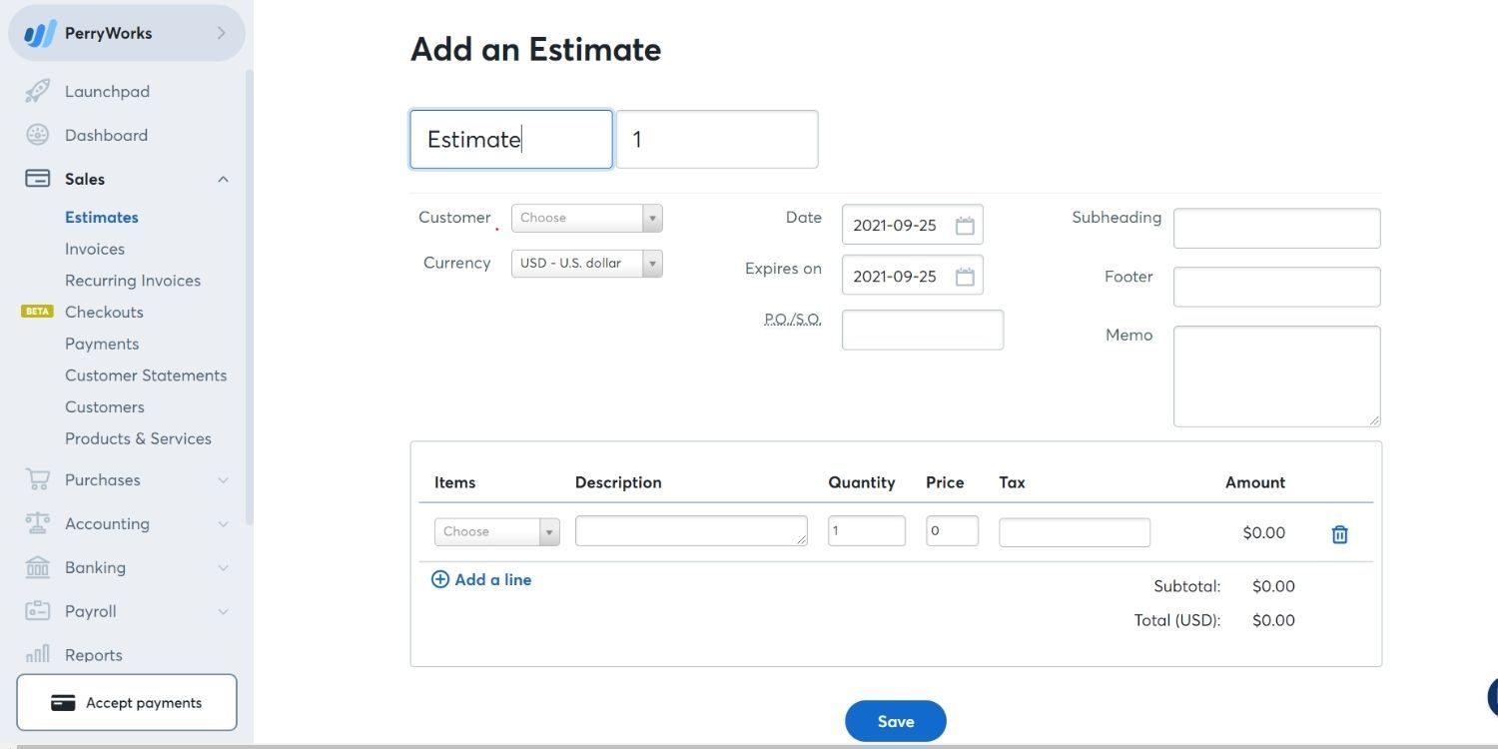1498x749 pixels.
Task: Open Accounting via its scales icon
Action: point(37,523)
